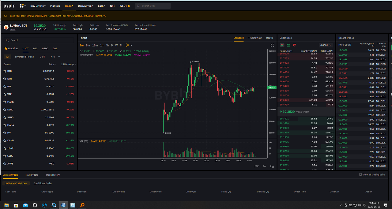Click the announcement megaphone icon
Image resolution: width=392 pixels, height=209 pixels.
[6, 16]
